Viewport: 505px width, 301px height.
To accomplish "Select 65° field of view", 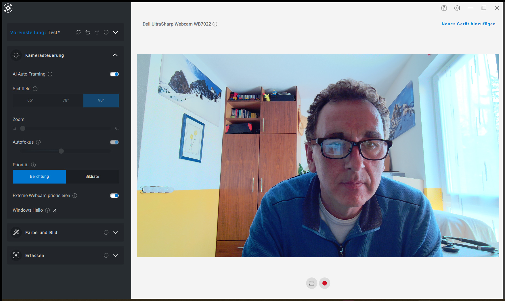I will tap(30, 100).
